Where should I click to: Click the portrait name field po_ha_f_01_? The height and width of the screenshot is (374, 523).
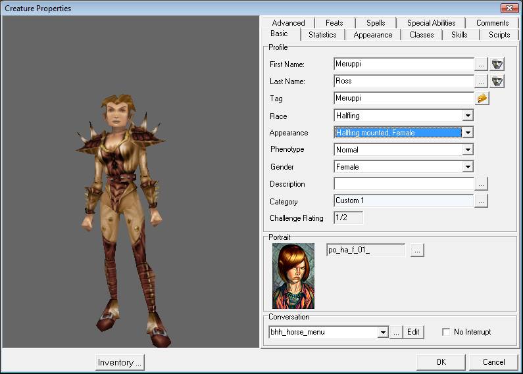366,250
